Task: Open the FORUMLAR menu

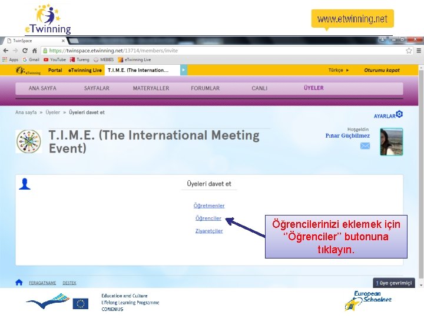Action: click(206, 88)
